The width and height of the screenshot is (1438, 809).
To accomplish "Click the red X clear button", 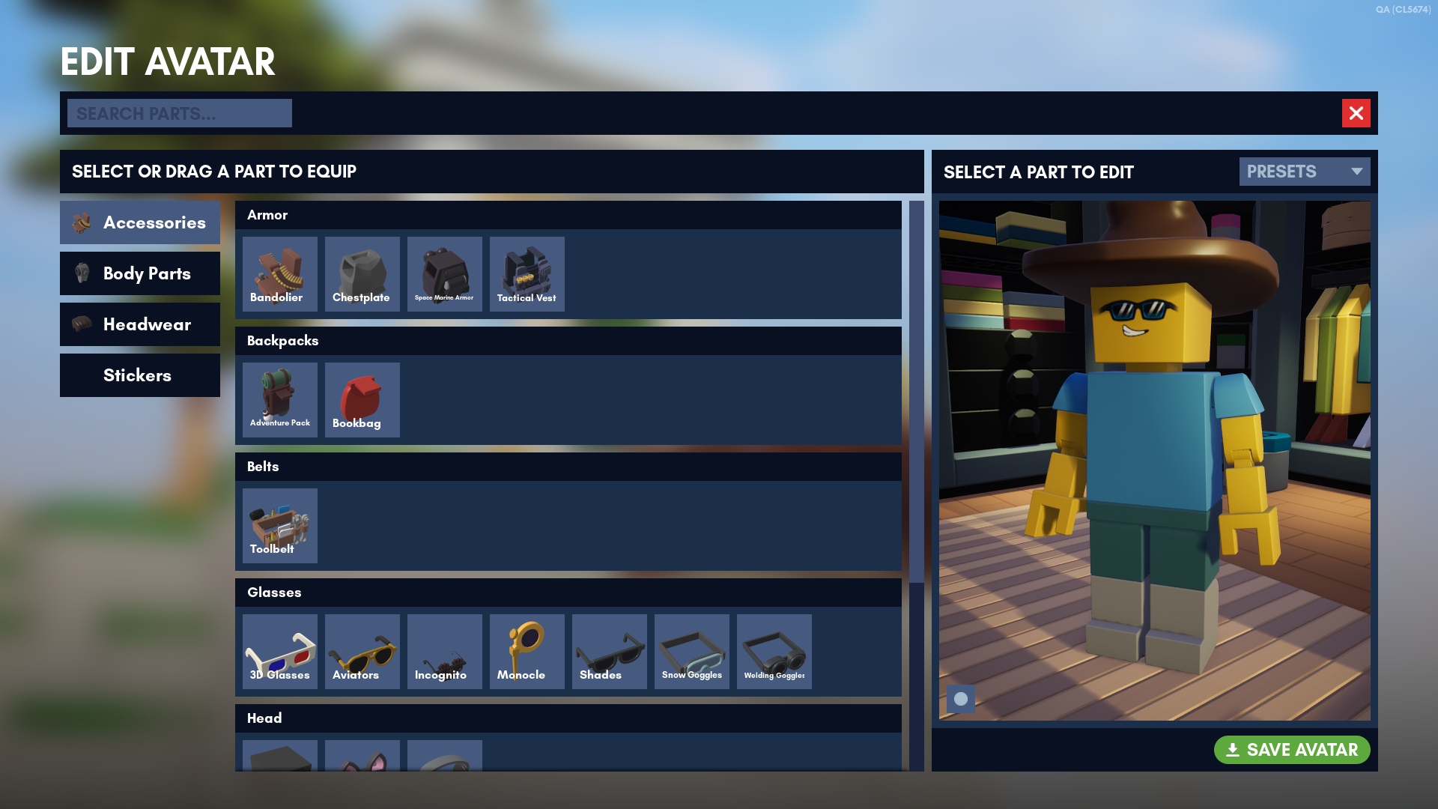I will 1356,112.
